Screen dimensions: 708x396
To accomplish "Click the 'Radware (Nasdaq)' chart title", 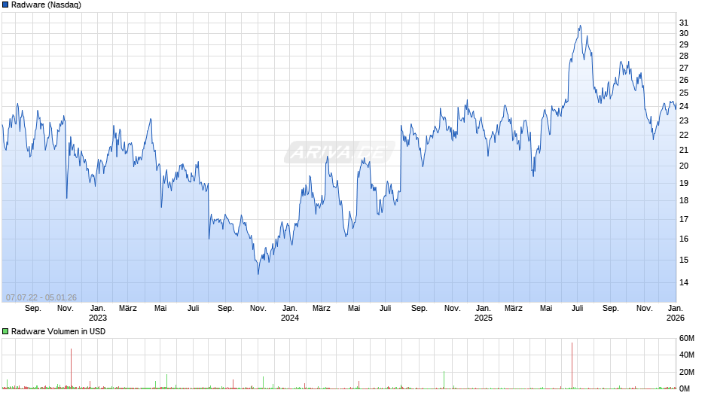I will (x=46, y=5).
